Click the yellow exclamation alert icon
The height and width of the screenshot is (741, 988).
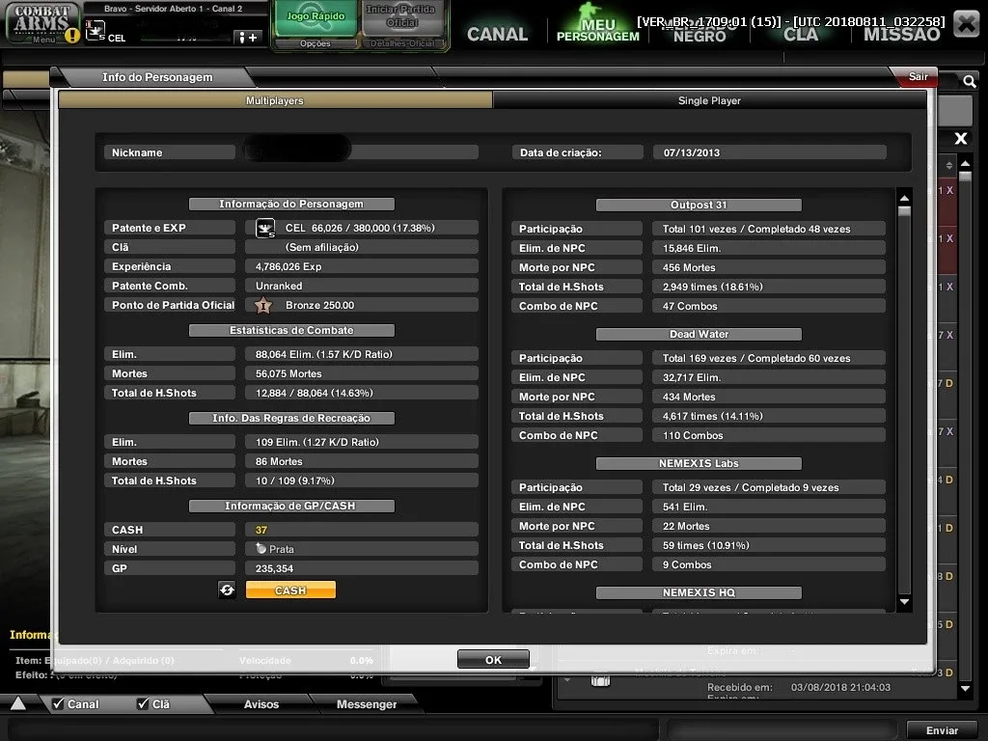point(72,36)
